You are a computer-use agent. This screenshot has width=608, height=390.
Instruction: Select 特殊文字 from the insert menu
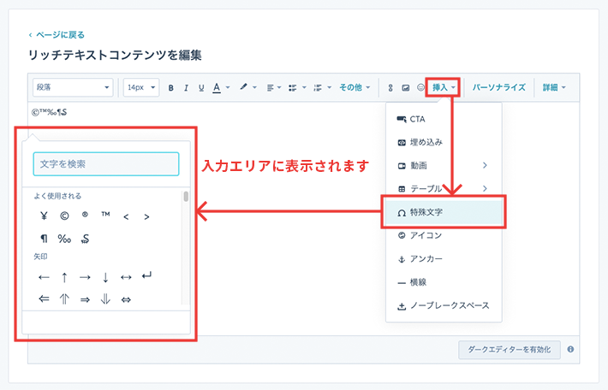click(444, 212)
